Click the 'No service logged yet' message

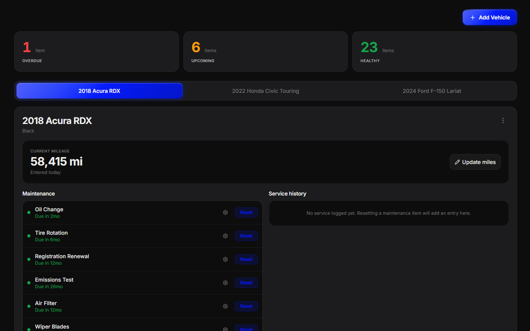click(x=388, y=213)
